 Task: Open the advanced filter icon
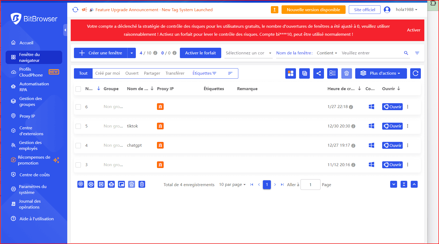[417, 53]
